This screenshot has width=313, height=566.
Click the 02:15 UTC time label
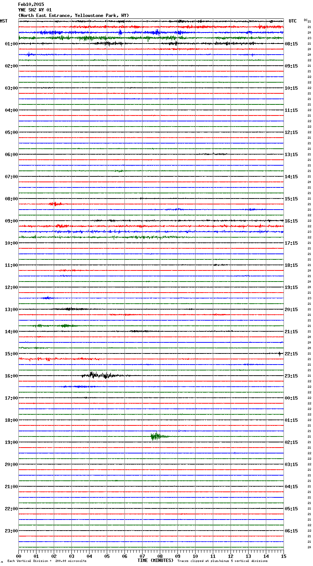291,442
